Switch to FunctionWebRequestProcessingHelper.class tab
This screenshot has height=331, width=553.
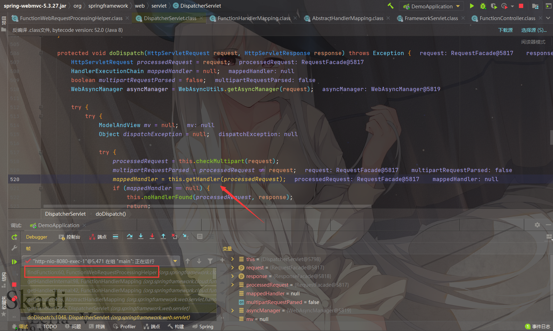pos(70,18)
